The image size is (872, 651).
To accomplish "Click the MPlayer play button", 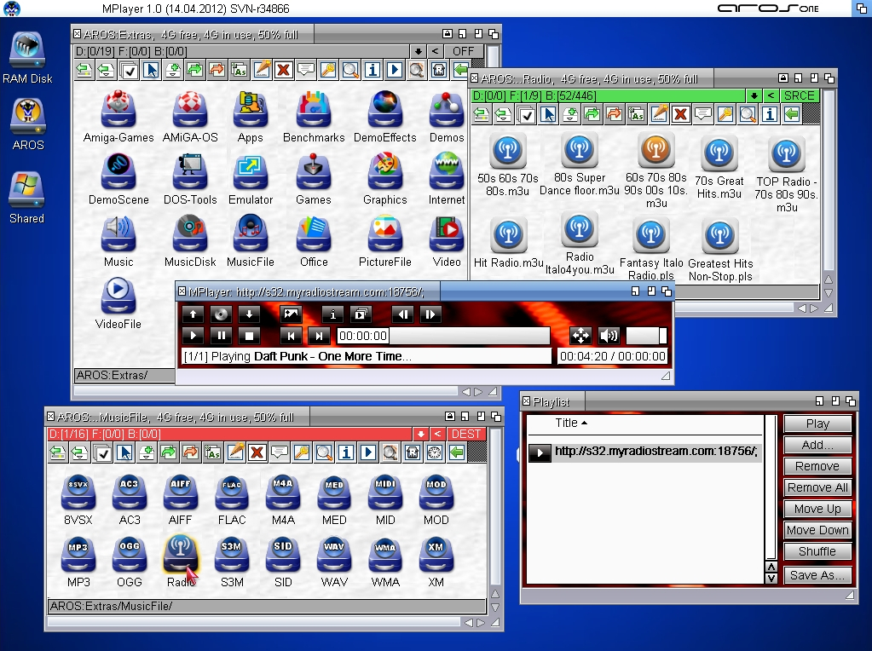I will click(193, 336).
